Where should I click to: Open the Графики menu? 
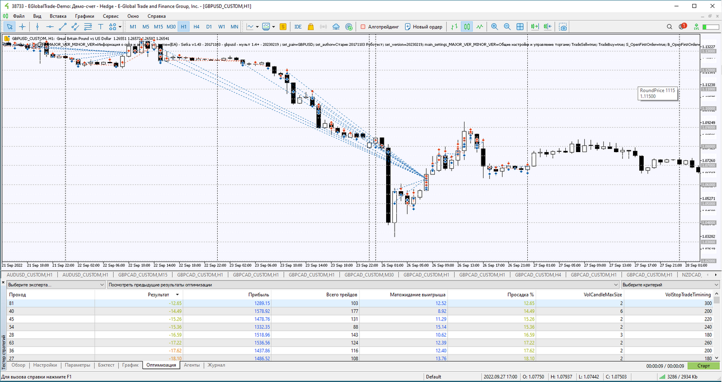(x=85, y=16)
